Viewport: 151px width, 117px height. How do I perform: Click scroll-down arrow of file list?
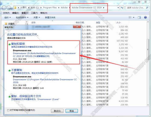coord(148,105)
